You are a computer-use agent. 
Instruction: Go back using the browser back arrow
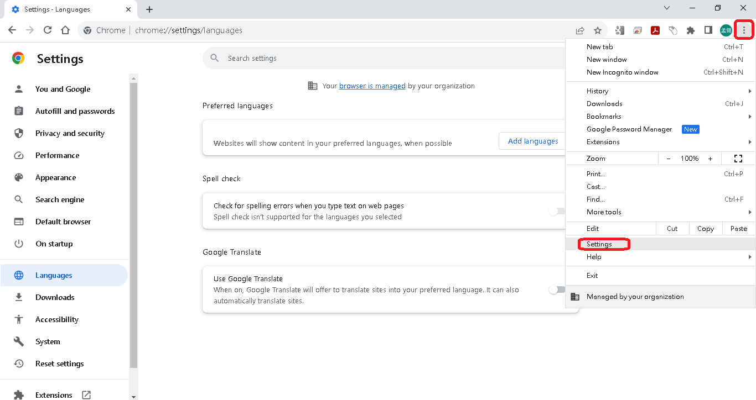pos(12,30)
